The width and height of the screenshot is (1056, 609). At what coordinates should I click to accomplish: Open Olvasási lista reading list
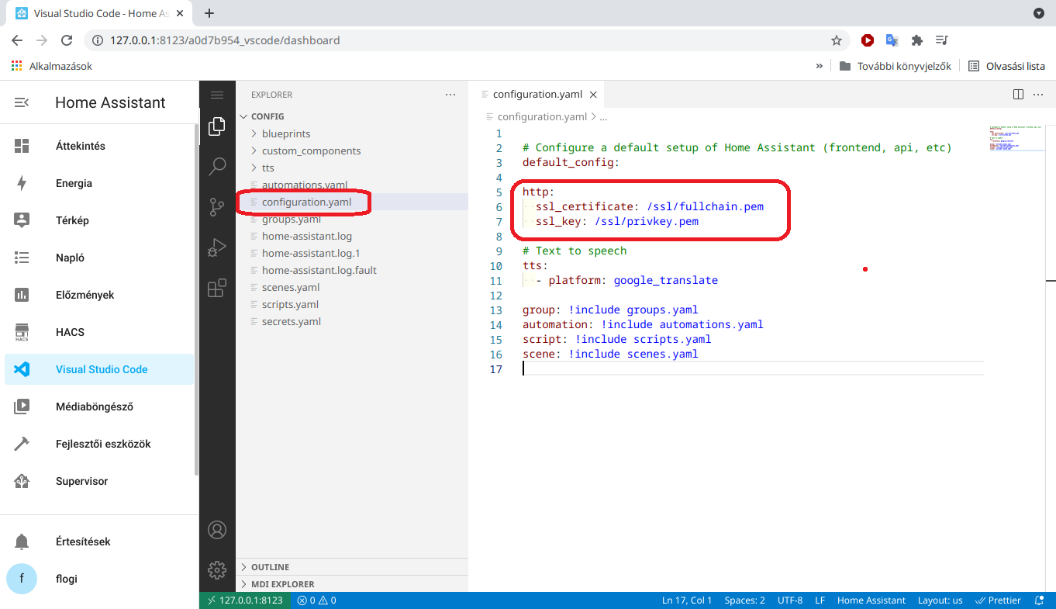(1006, 66)
